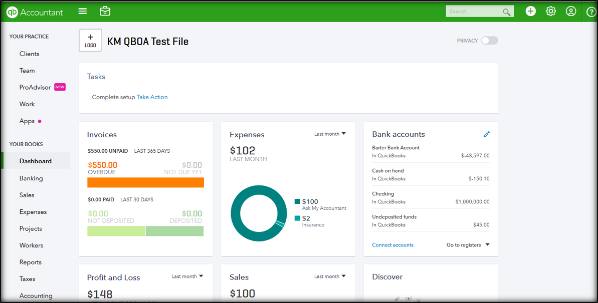Toggle the hamburger navigation menu
The width and height of the screenshot is (598, 303).
pos(83,12)
